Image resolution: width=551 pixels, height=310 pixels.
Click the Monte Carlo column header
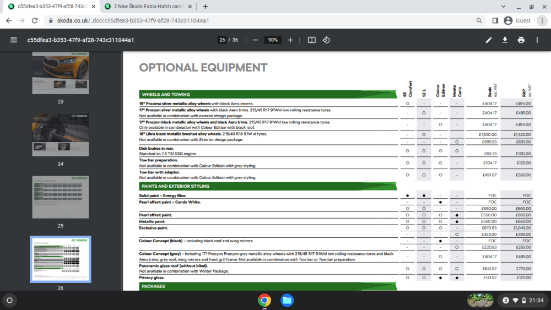pos(457,91)
